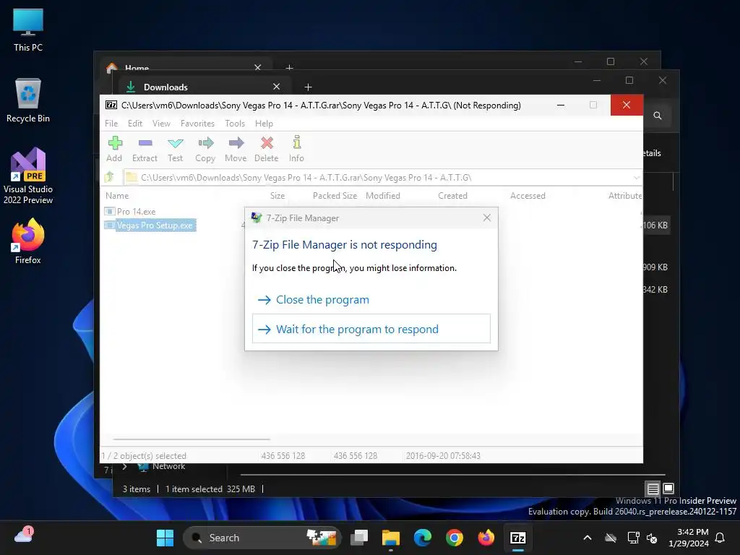Switch Explorer to large icons view
The width and height of the screenshot is (740, 555).
[668, 489]
